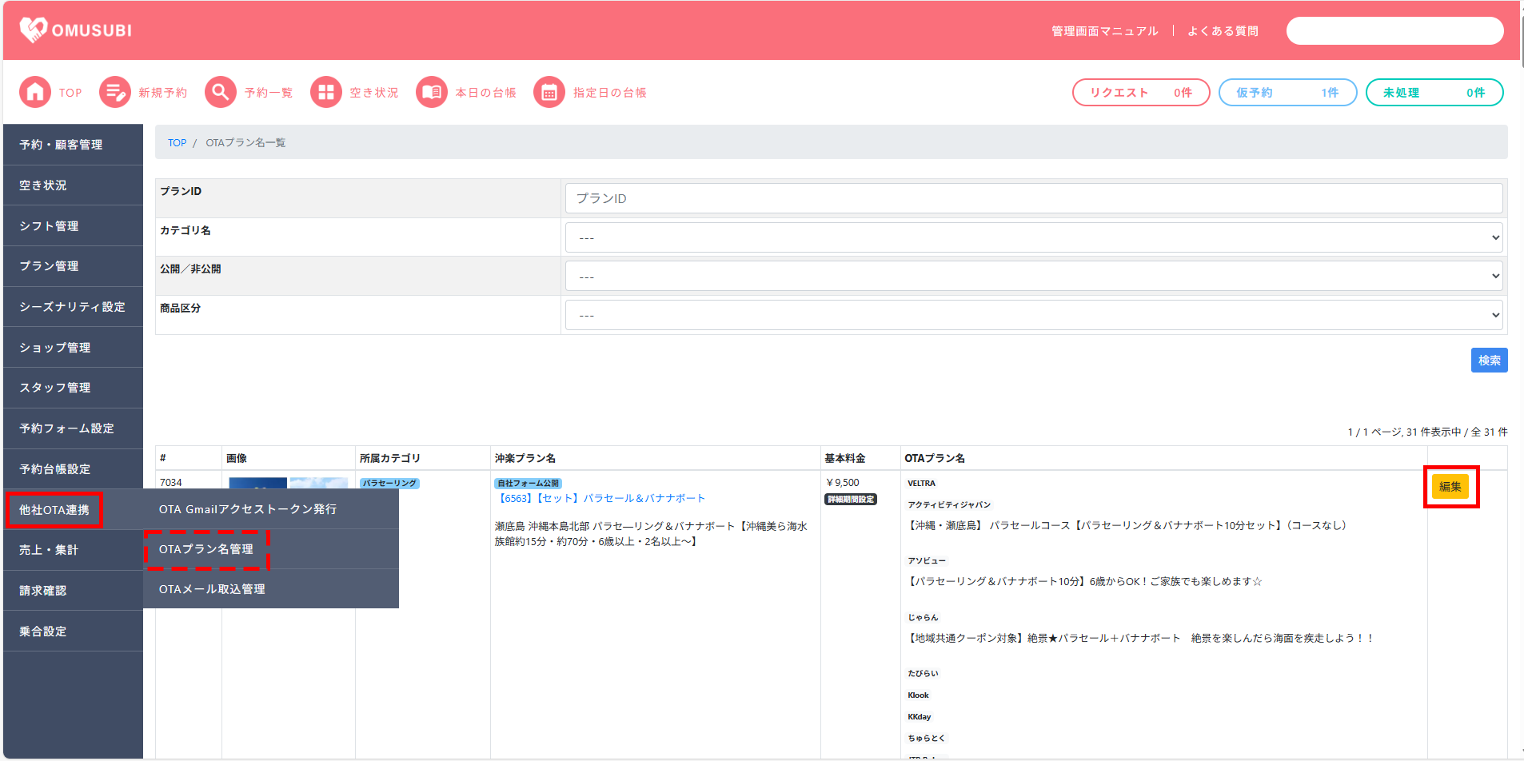Select 他社OTA連携 in the sidebar

[x=54, y=510]
